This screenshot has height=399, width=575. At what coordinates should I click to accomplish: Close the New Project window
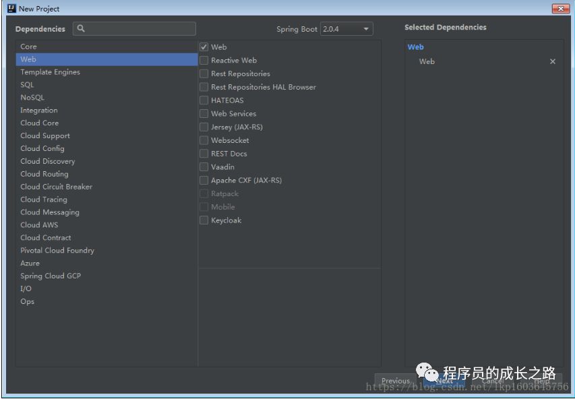point(560,9)
